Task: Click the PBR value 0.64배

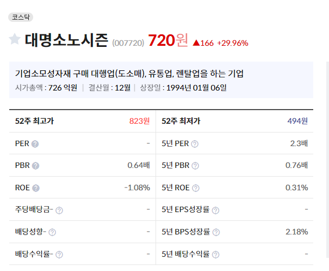Action: (139, 165)
